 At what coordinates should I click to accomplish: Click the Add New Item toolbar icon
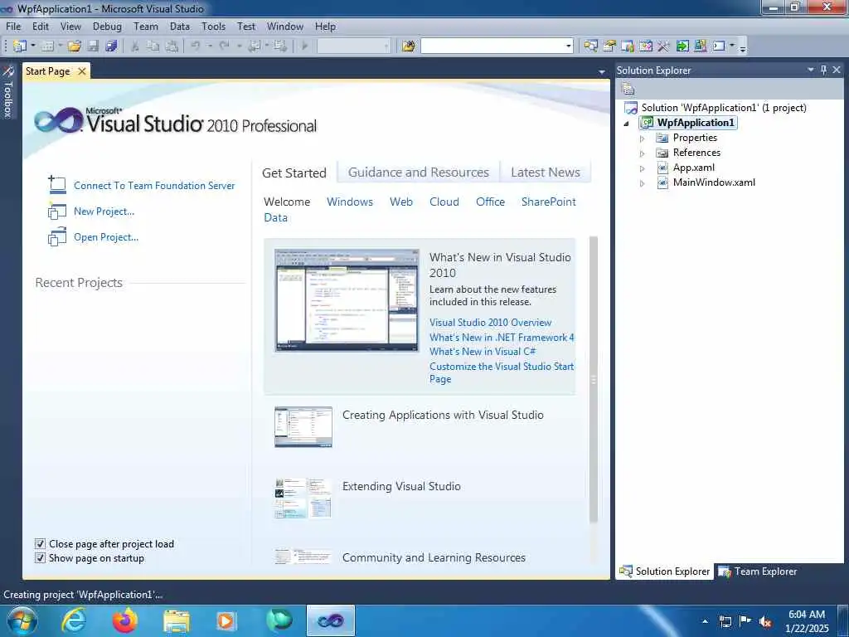[47, 46]
